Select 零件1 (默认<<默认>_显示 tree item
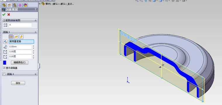This screenshot has width=222, height=105. (x=60, y=4)
